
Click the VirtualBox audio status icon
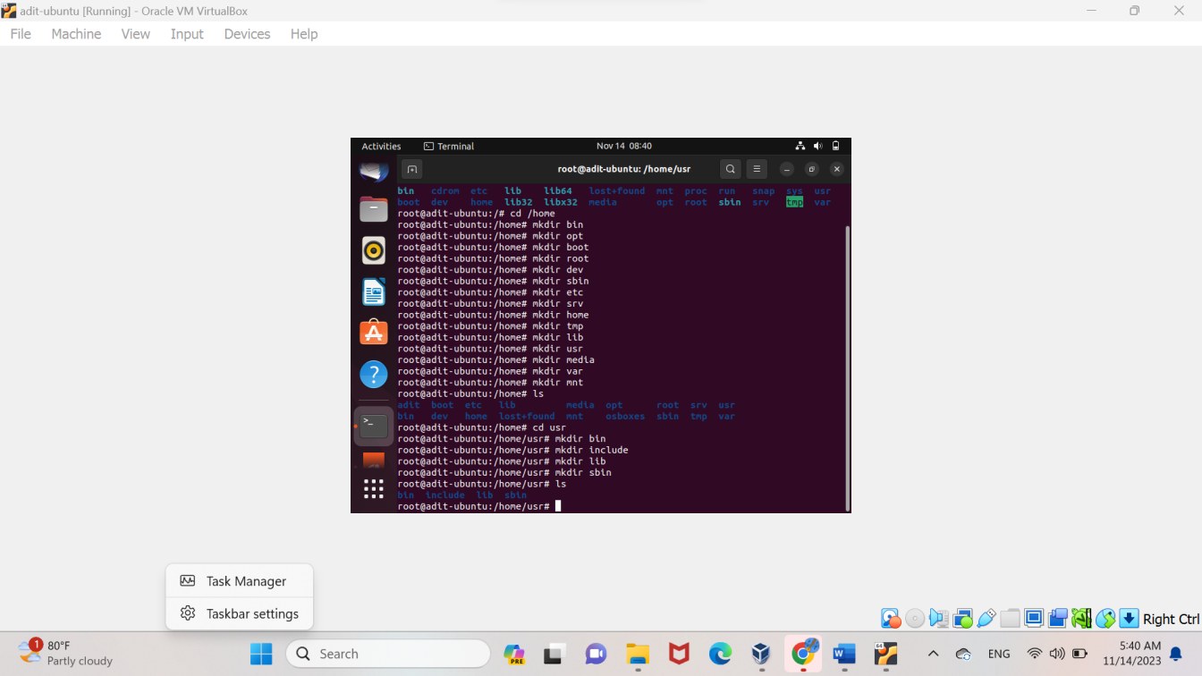pyautogui.click(x=938, y=619)
